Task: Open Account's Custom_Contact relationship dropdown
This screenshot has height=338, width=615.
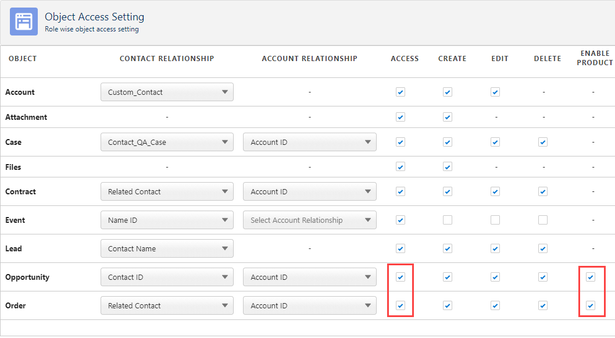Action: click(167, 92)
